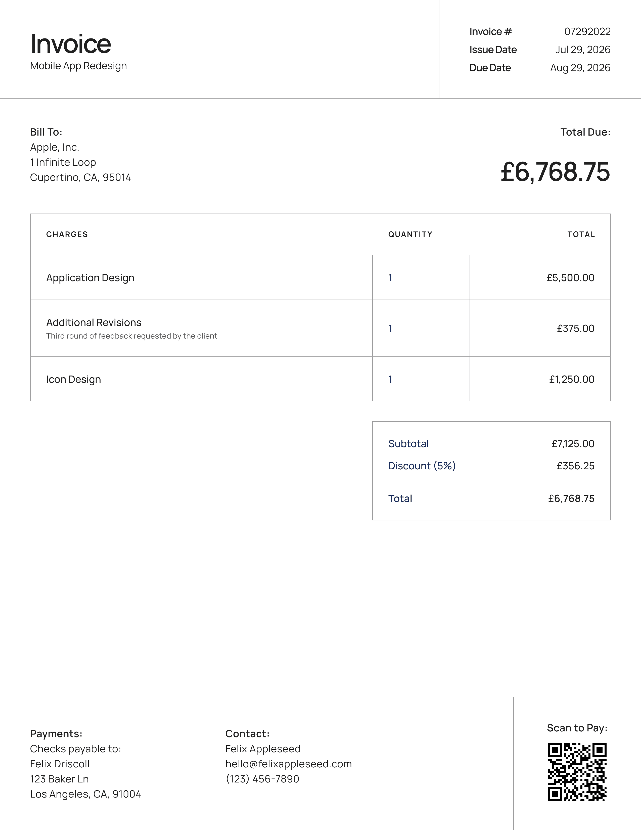Select the Apple, Inc. billing name
The image size is (641, 830).
pos(55,147)
